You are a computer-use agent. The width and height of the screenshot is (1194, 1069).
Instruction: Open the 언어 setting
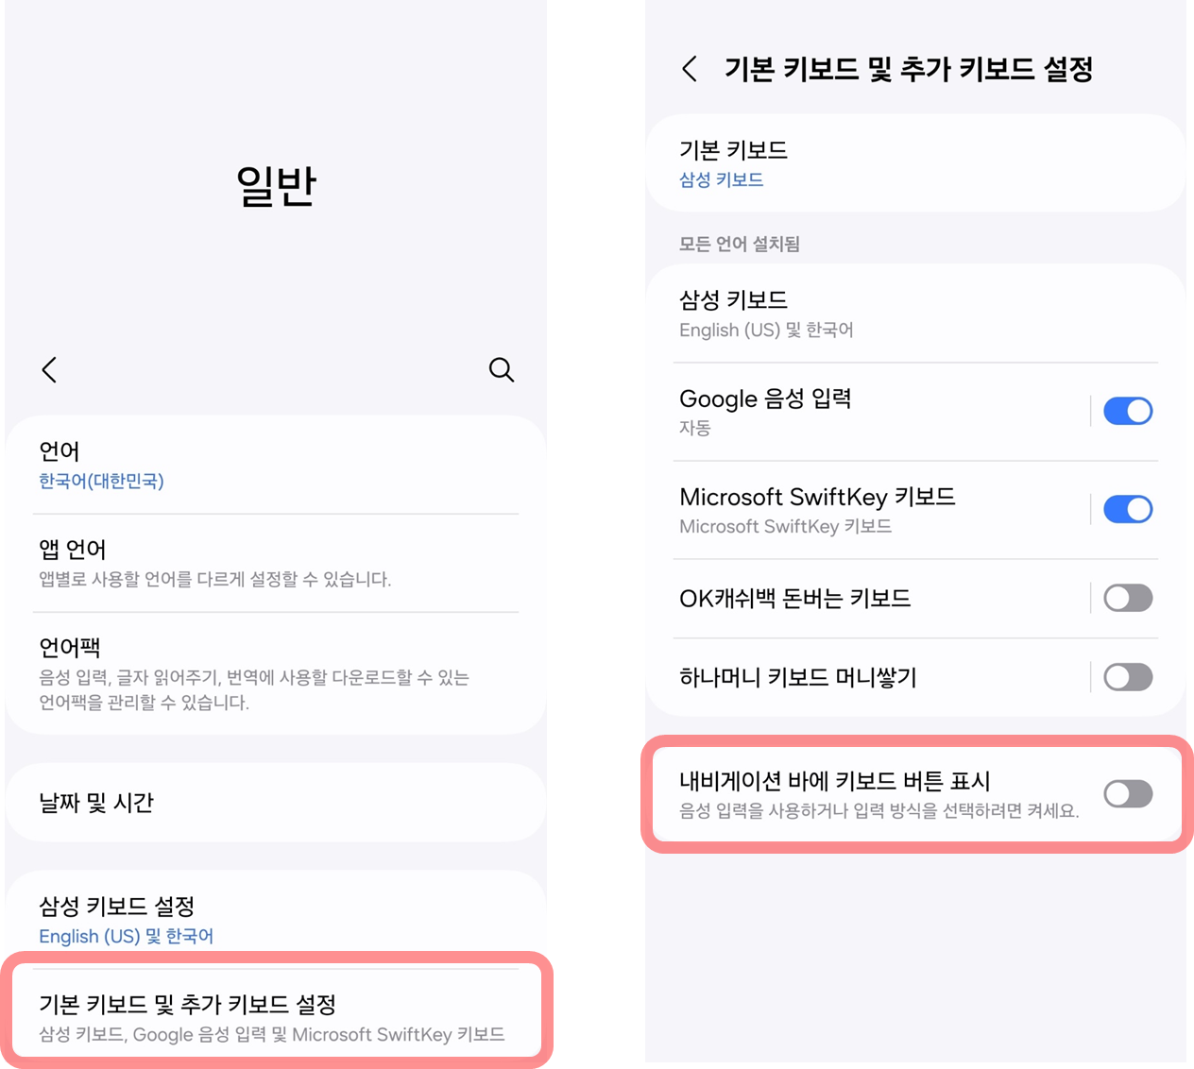coord(276,466)
